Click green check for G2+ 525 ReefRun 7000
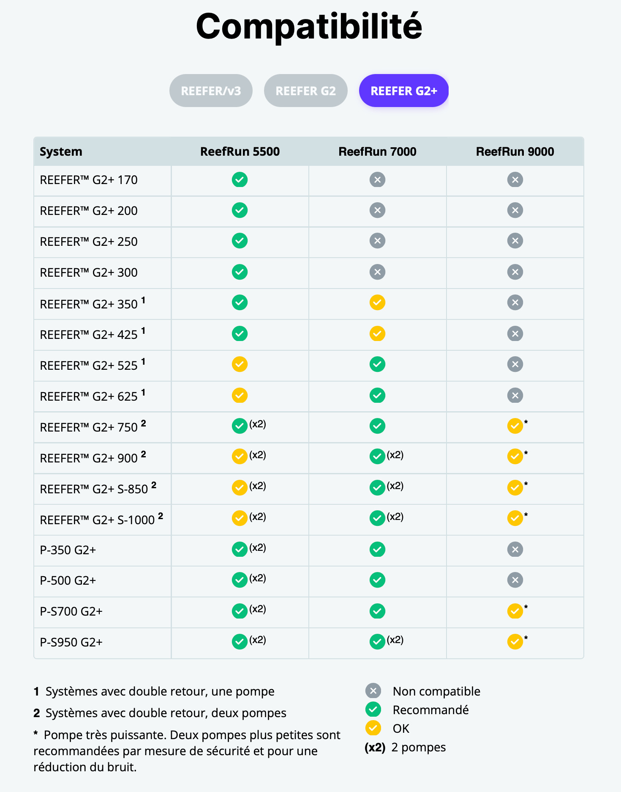 pos(377,364)
